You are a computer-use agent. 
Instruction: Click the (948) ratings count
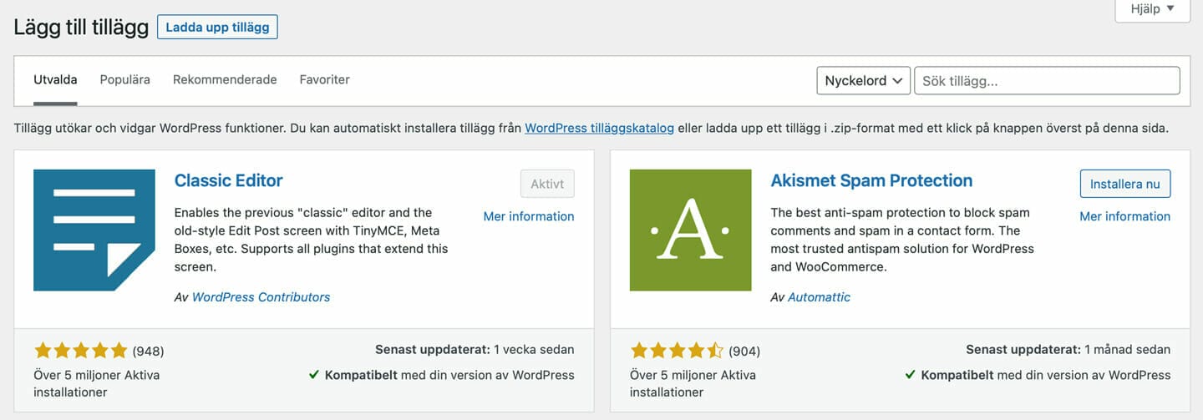(x=149, y=351)
